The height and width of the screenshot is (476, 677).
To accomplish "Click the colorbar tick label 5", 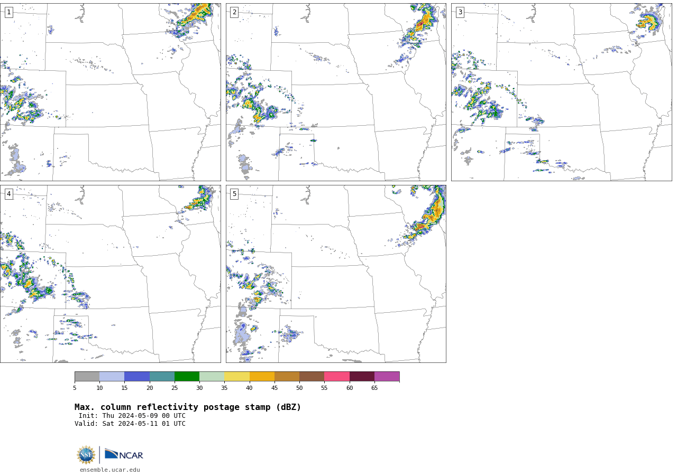I will pyautogui.click(x=75, y=388).
